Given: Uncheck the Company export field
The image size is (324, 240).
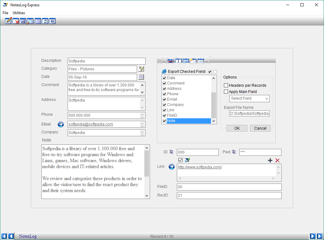Looking at the screenshot, I should (165, 105).
